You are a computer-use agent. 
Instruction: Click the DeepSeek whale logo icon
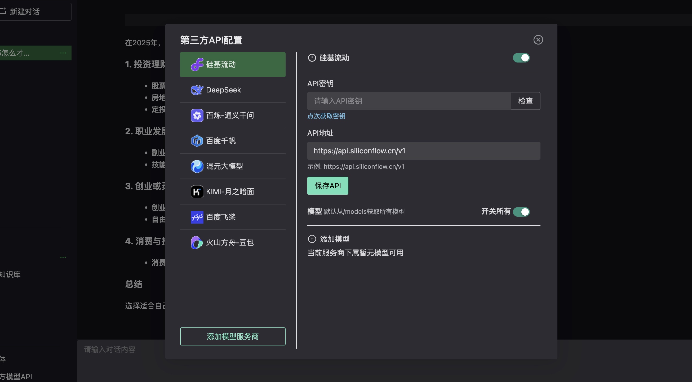click(197, 90)
